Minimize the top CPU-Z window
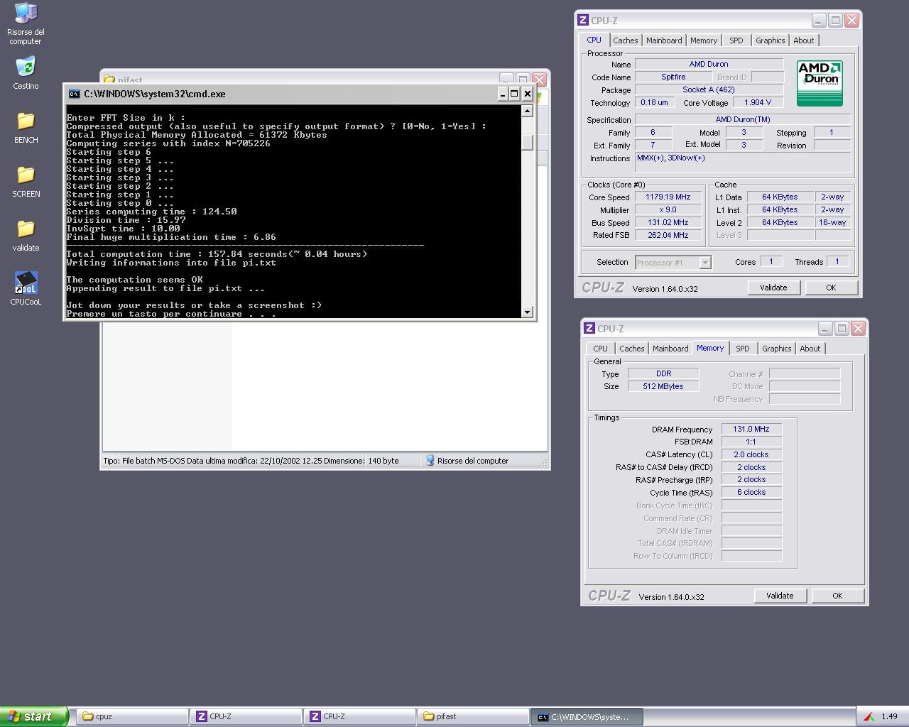Image resolution: width=909 pixels, height=727 pixels. pyautogui.click(x=819, y=21)
